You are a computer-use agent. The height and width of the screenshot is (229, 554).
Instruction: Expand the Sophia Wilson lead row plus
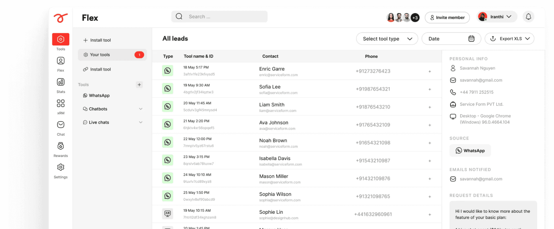click(x=430, y=196)
